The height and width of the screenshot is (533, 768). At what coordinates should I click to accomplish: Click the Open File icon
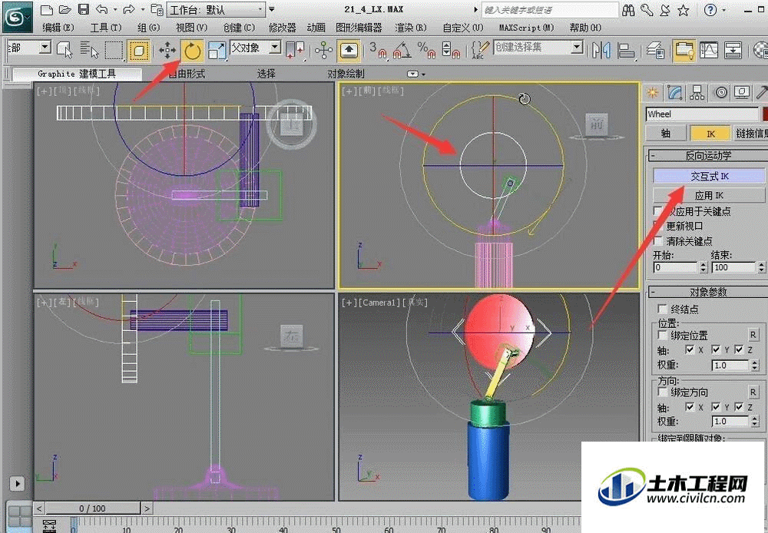65,9
